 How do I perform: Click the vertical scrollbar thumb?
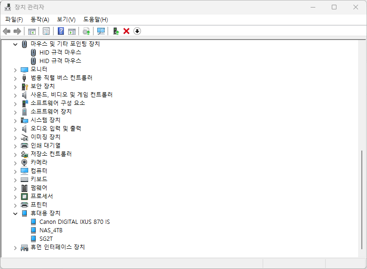362,200
